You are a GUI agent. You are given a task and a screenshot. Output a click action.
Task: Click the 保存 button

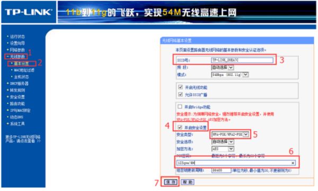(x=170, y=182)
